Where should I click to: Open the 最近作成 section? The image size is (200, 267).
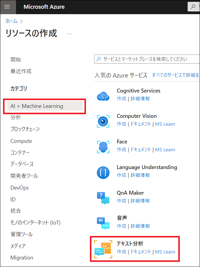21,71
